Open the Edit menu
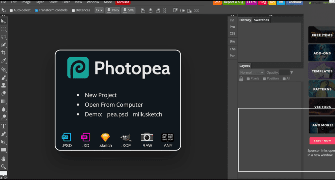The image size is (335, 180). point(14,2)
